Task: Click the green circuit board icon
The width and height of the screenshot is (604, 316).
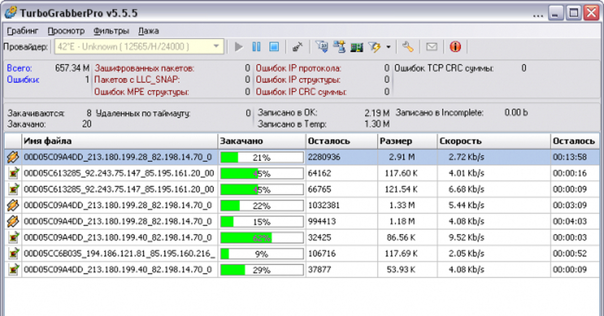Action: coord(357,47)
